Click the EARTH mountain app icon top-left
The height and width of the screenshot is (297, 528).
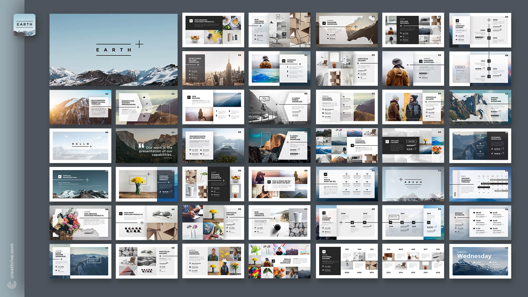pos(24,25)
